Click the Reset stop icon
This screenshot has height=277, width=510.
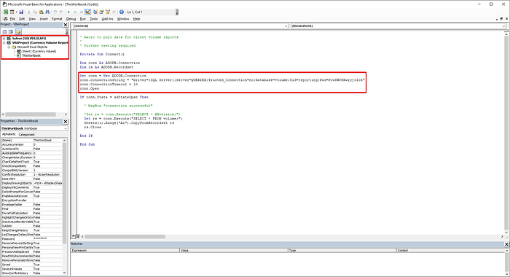click(x=82, y=12)
